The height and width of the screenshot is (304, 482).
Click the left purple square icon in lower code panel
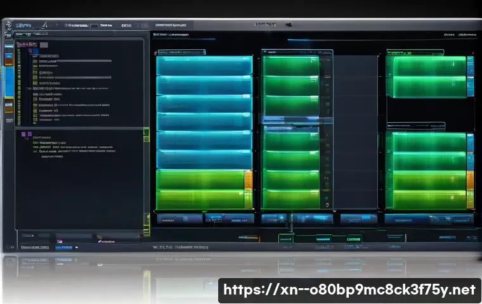[x=23, y=134]
